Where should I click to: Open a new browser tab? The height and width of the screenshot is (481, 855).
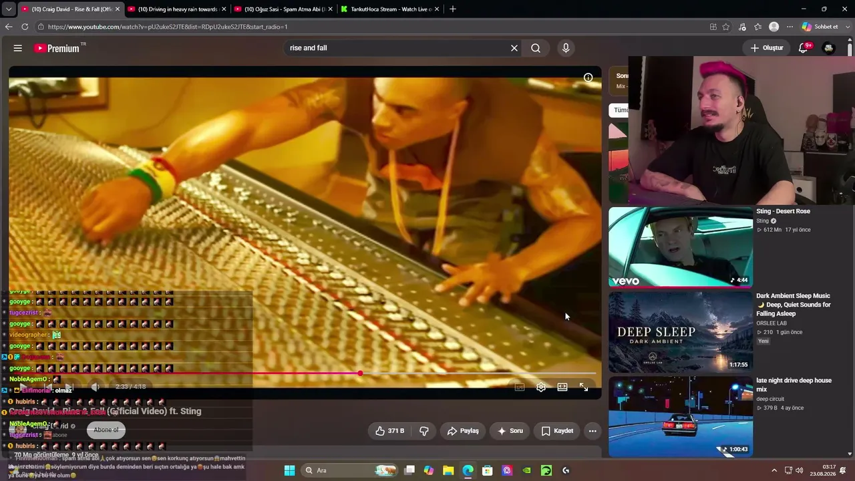(453, 9)
